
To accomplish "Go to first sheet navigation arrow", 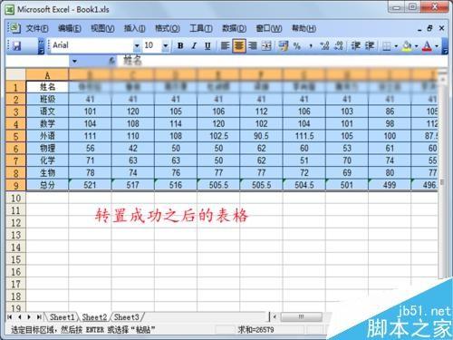I will point(10,317).
